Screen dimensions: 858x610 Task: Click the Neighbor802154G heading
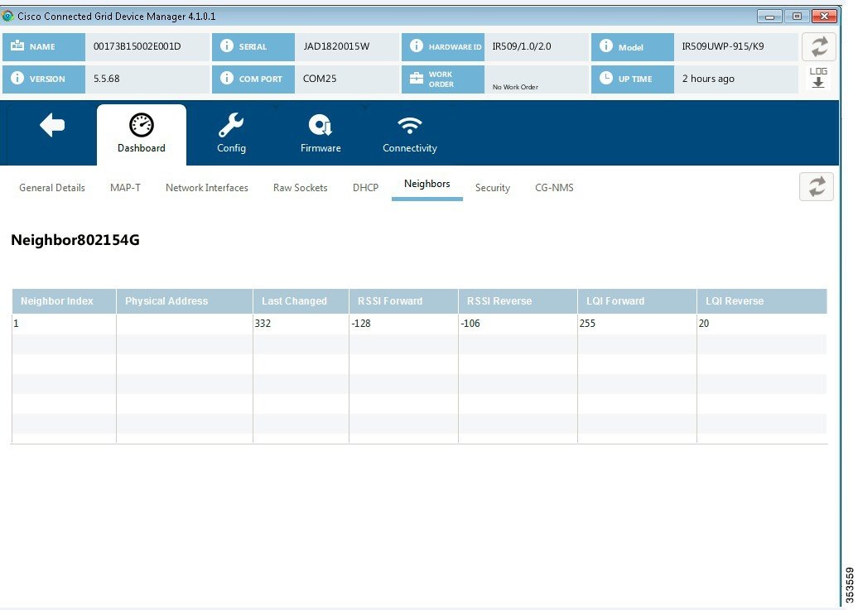click(75, 240)
